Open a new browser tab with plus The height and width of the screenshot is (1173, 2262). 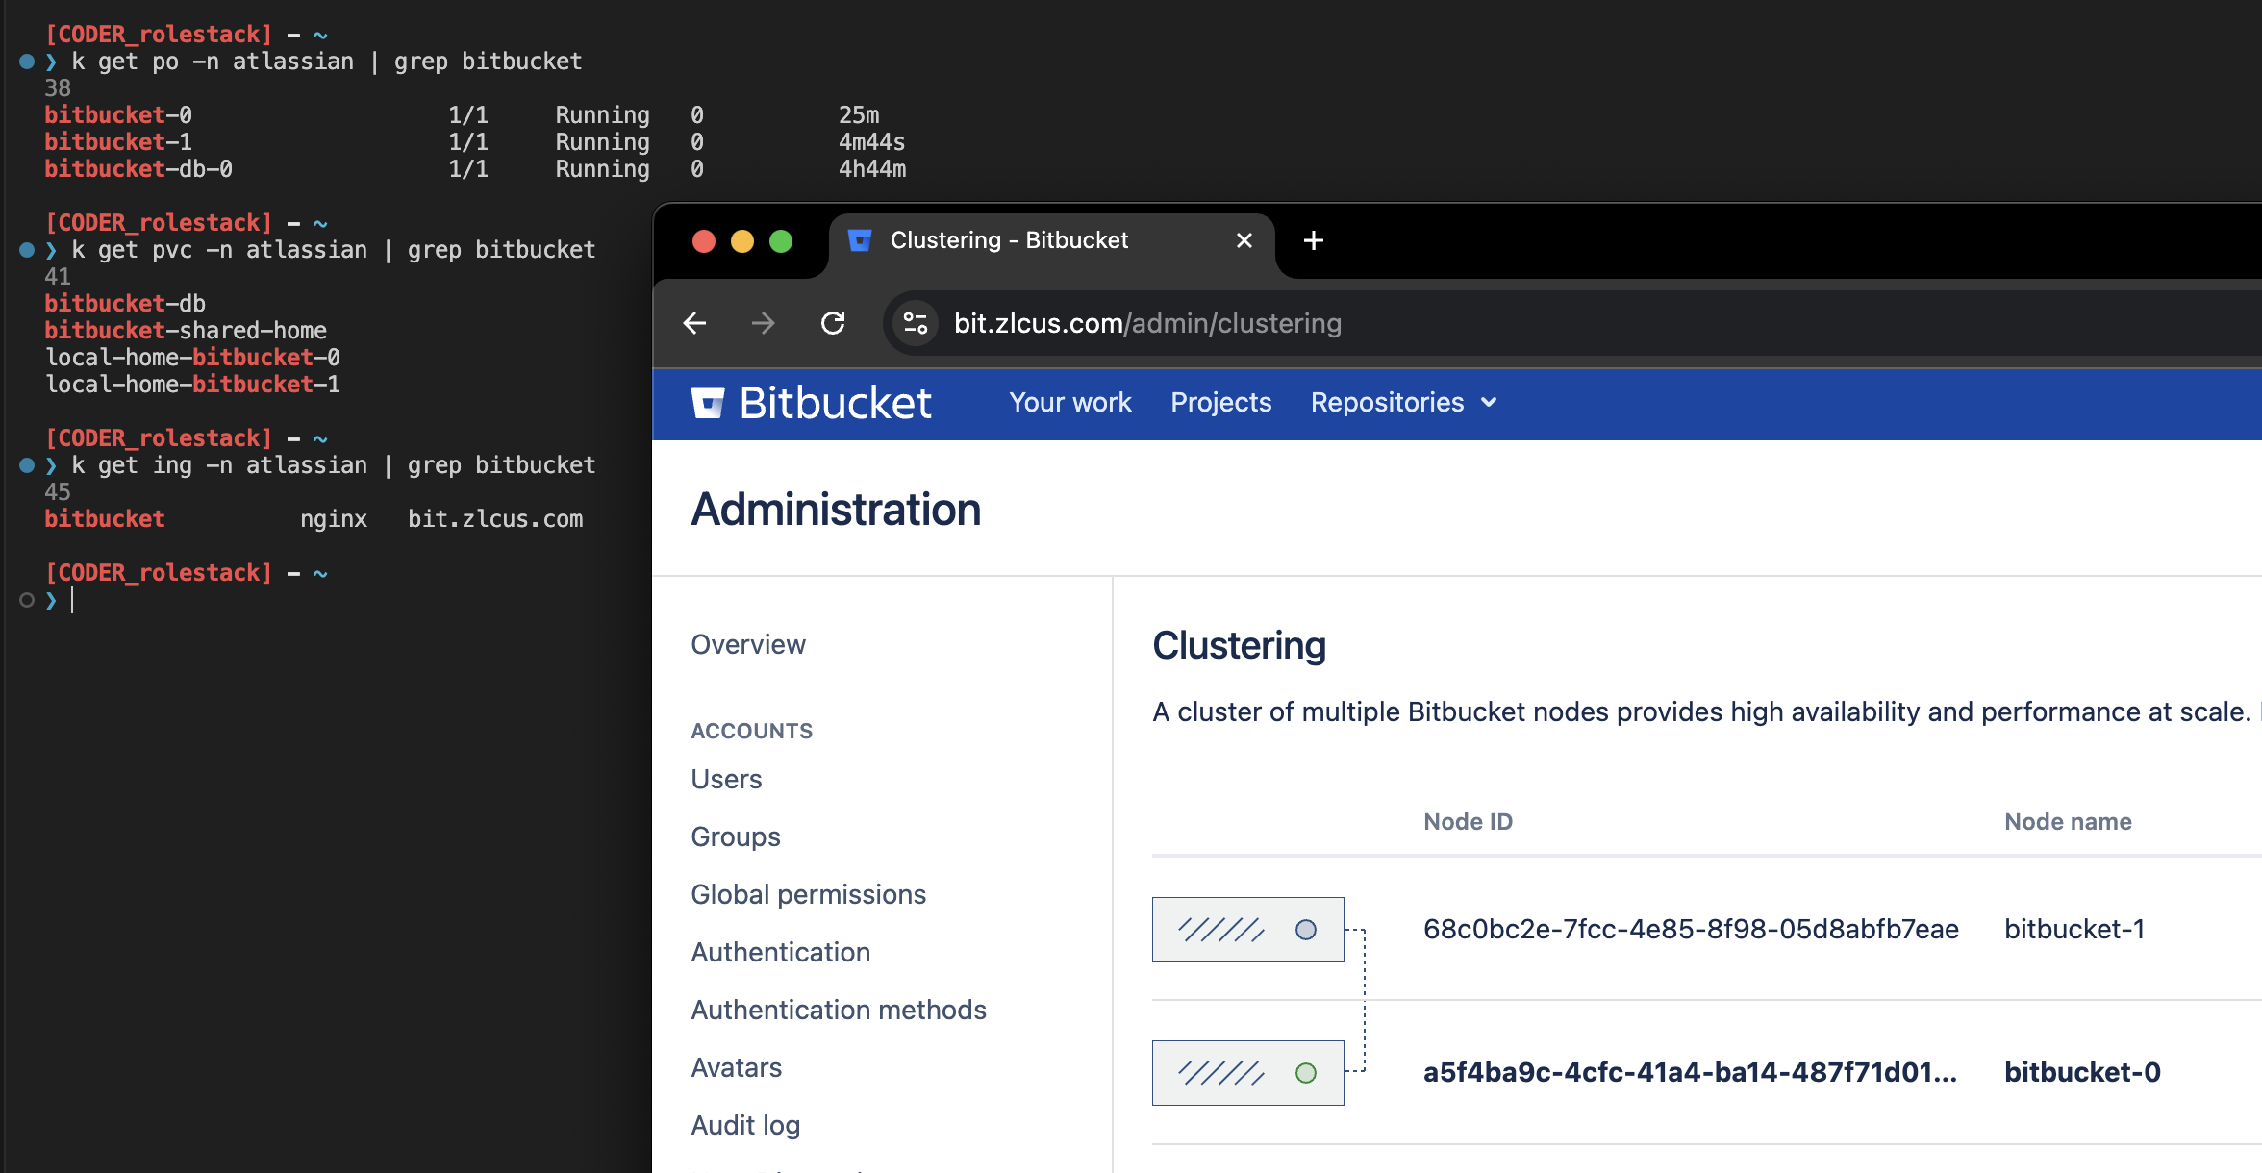point(1313,240)
